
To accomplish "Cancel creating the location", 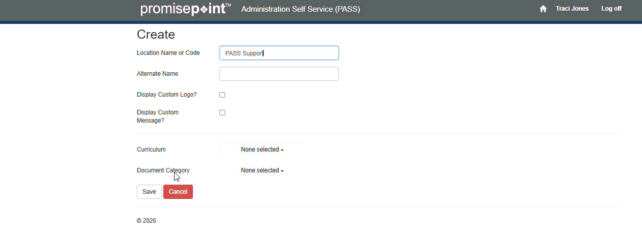I will (x=178, y=192).
